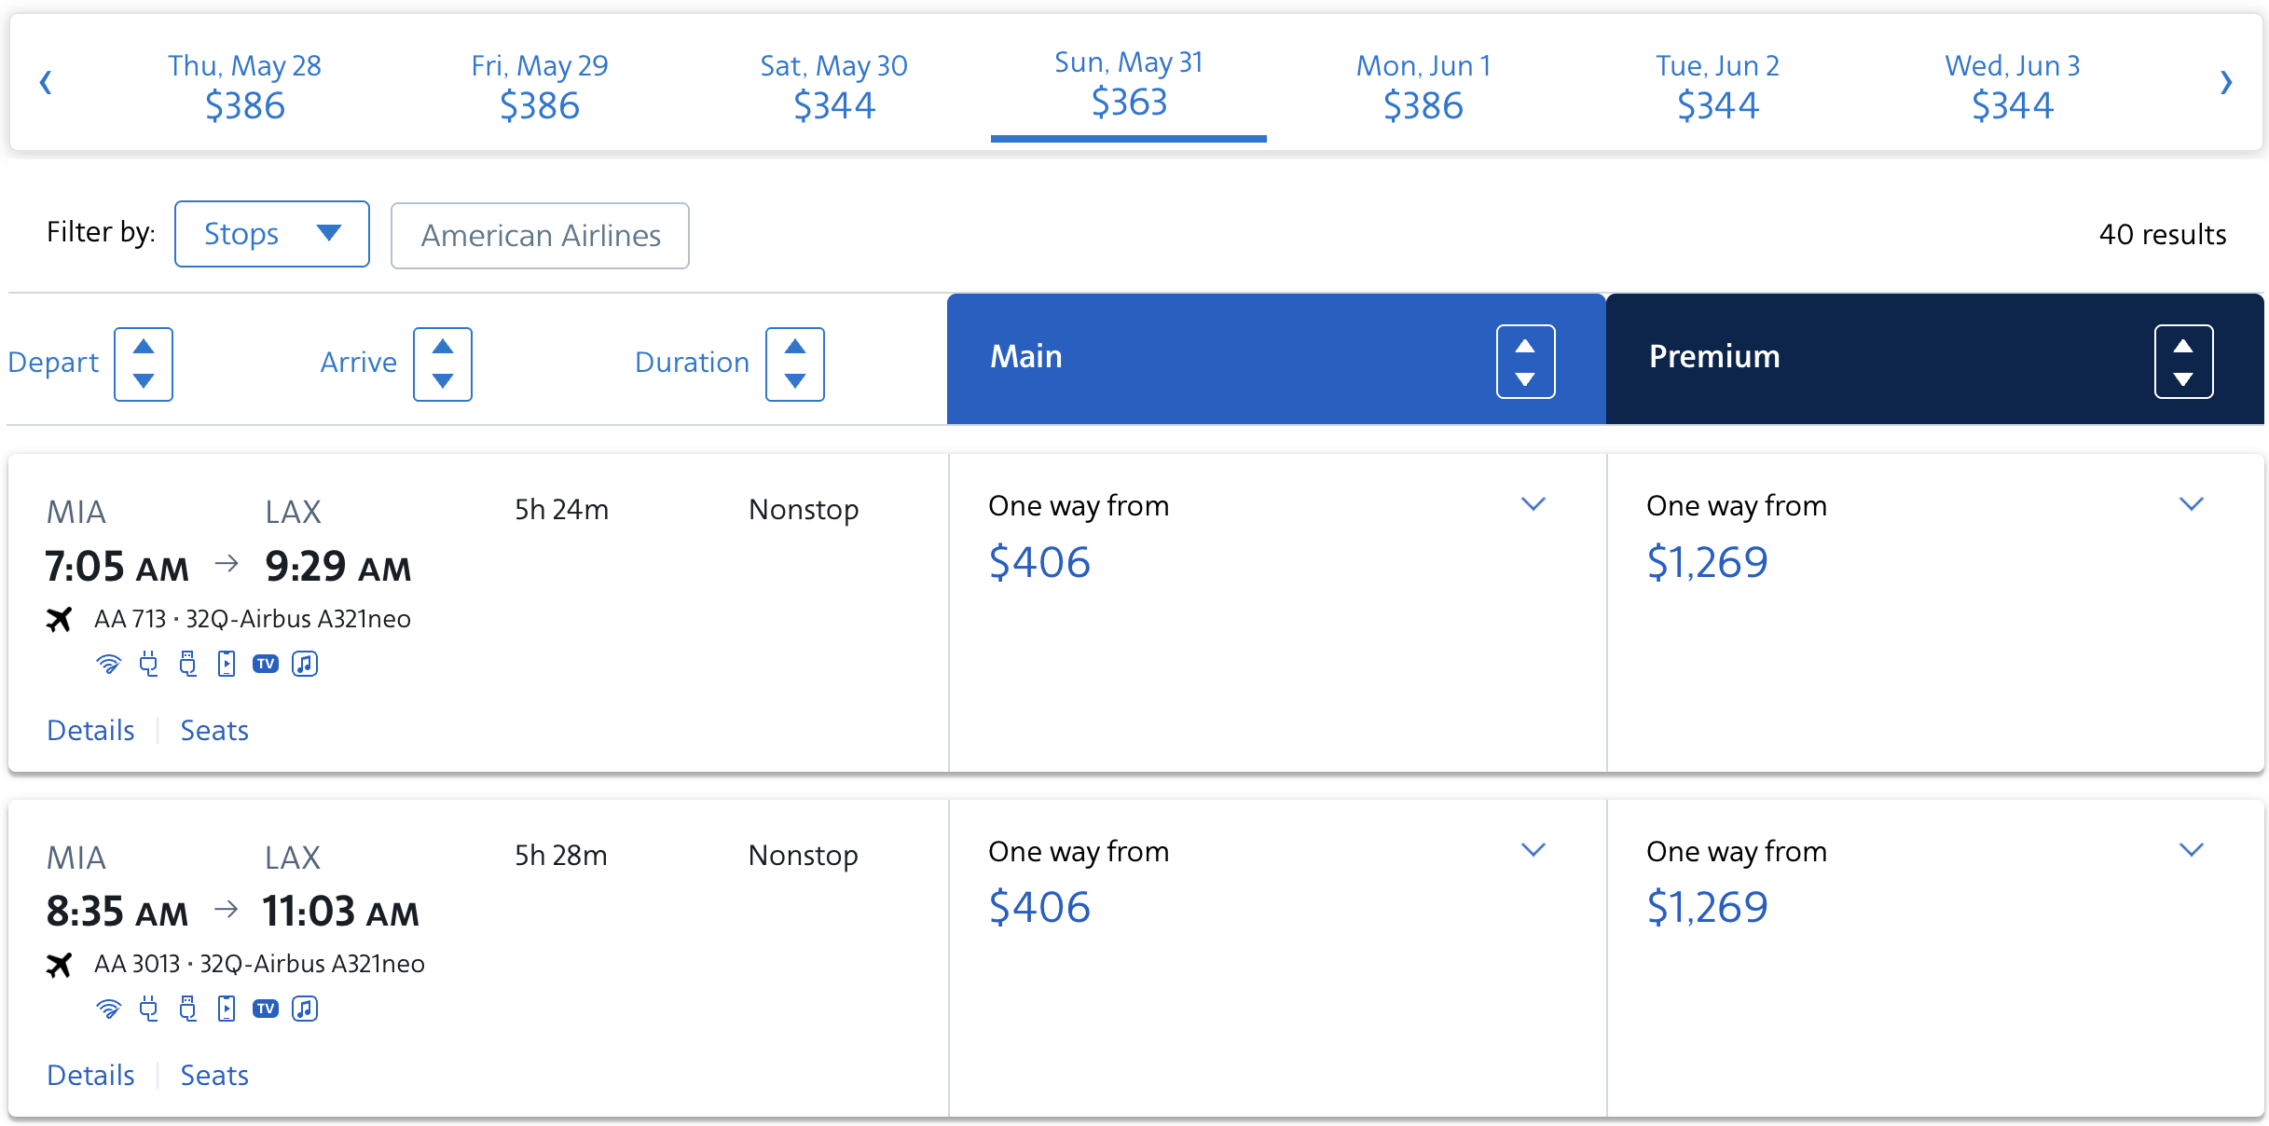Viewport: 2269px width, 1126px height.
Task: Switch to the Sat, May 30 date tab
Action: pos(832,86)
